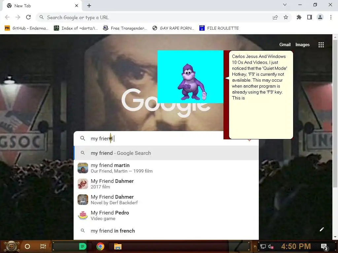Open the notification center icon
Viewport: 338px width, 253px height.
pyautogui.click(x=324, y=247)
